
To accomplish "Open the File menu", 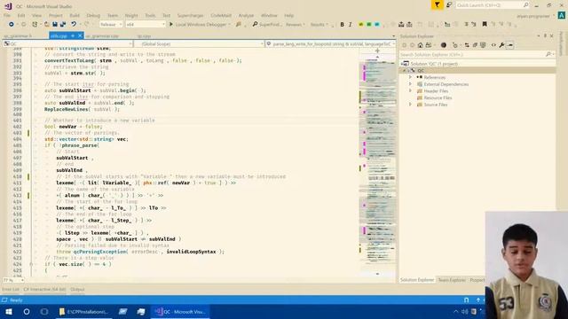I will (7, 16).
